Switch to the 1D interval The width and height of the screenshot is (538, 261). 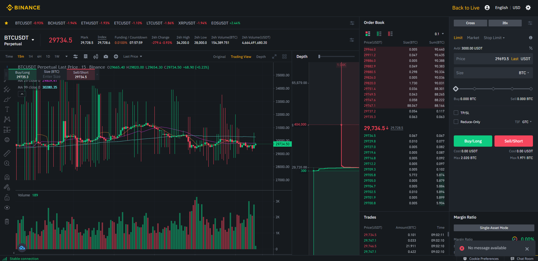click(48, 56)
